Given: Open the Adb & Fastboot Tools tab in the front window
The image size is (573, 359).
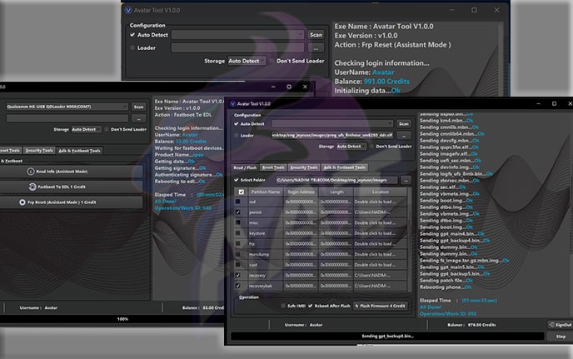Looking at the screenshot, I should [x=345, y=167].
